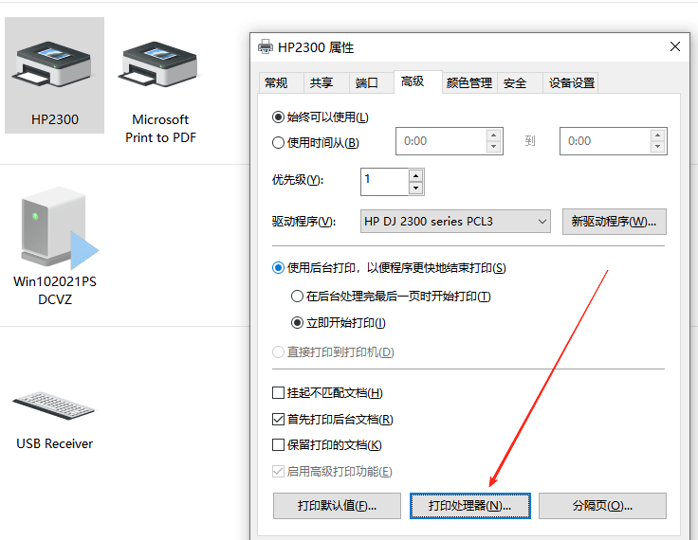Open 打印处理器(N)... dialog
Viewport: 698px width, 540px height.
pyautogui.click(x=469, y=506)
